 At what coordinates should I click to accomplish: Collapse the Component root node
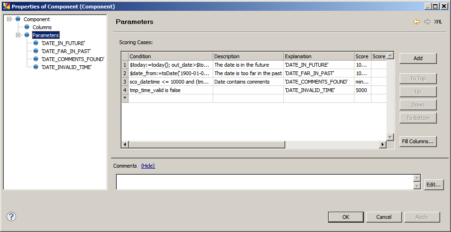pyautogui.click(x=10, y=19)
